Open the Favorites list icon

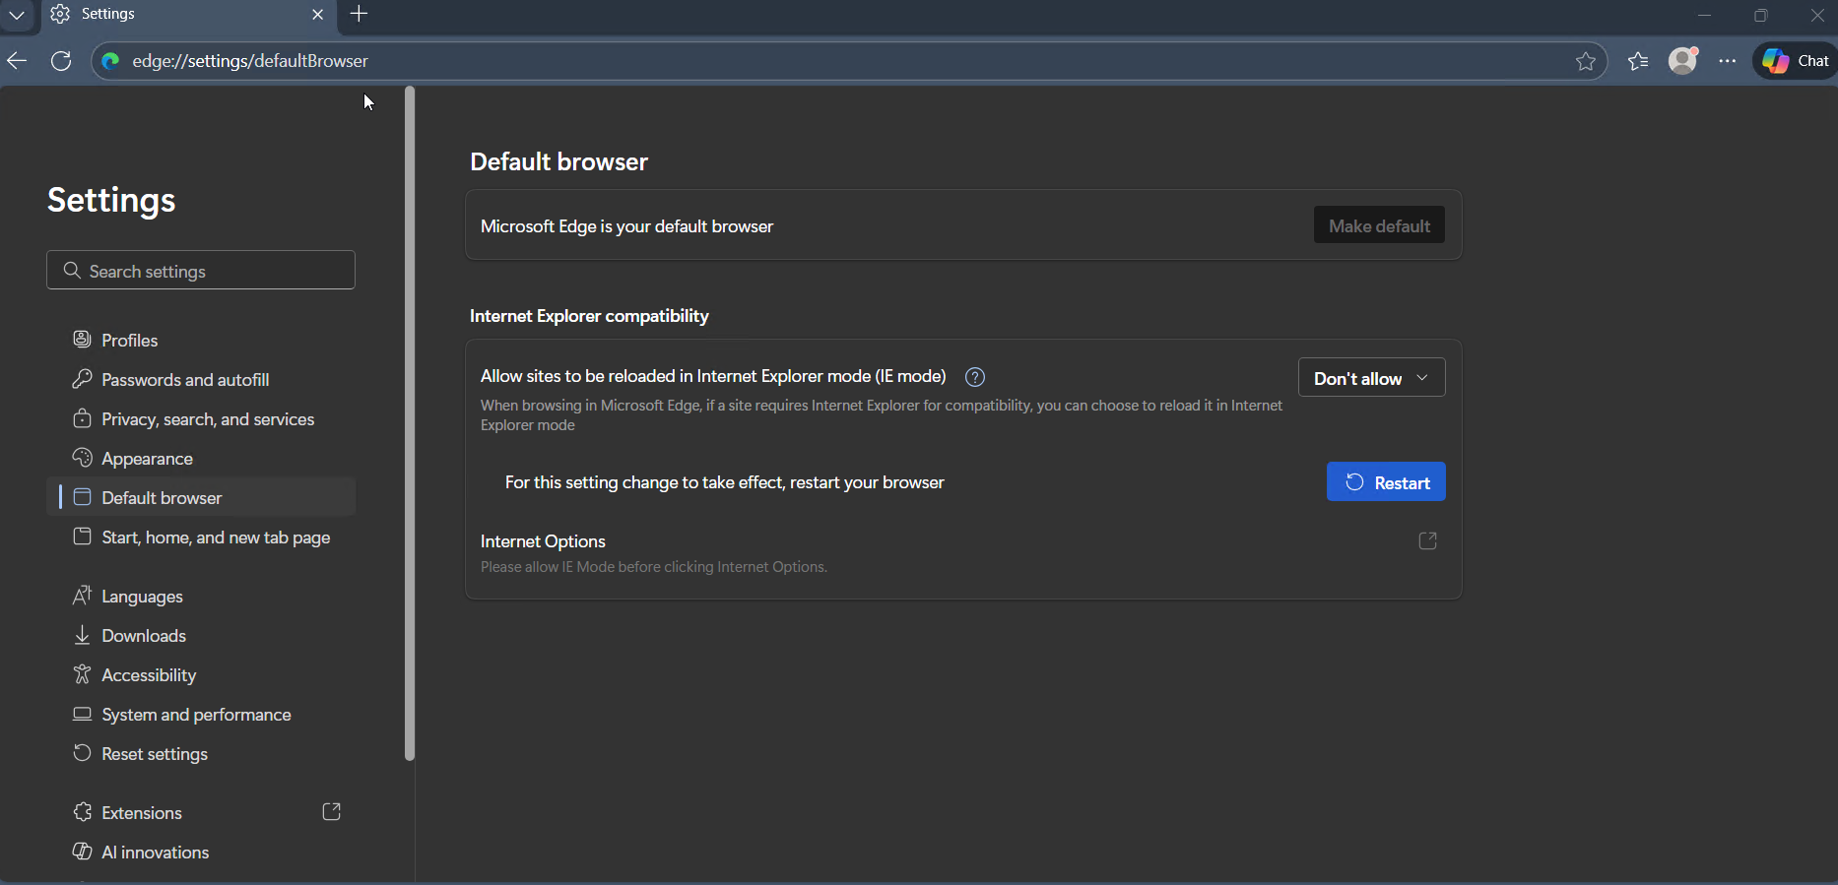1638,61
